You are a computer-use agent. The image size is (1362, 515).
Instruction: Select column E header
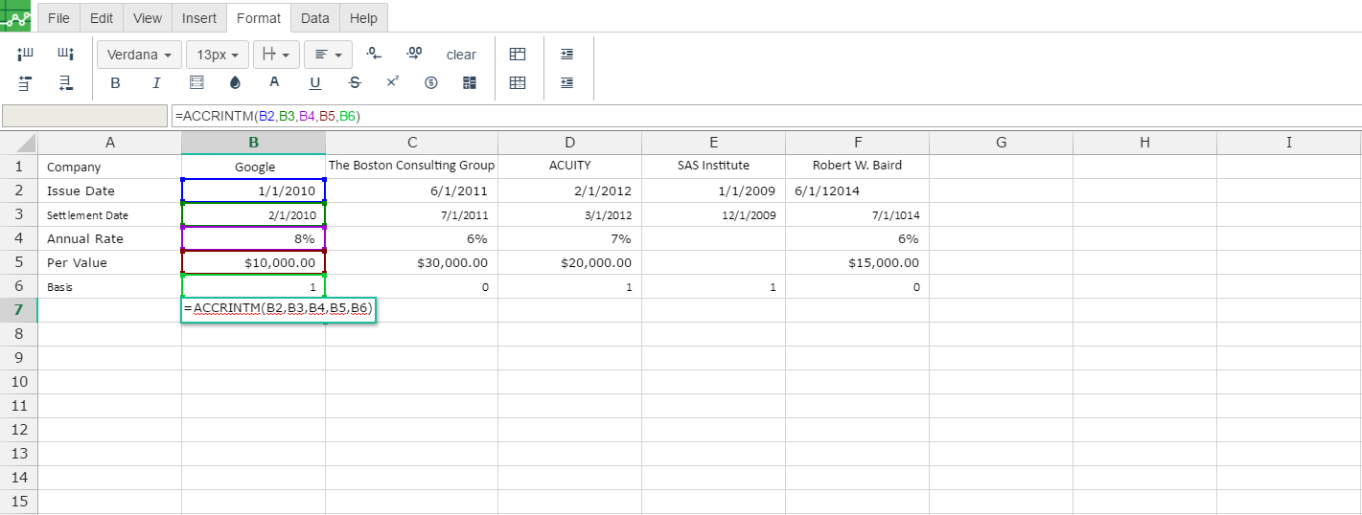(713, 143)
